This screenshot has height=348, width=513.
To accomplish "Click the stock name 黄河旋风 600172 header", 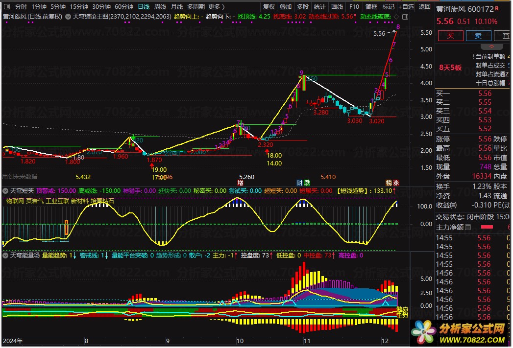I will (465, 9).
